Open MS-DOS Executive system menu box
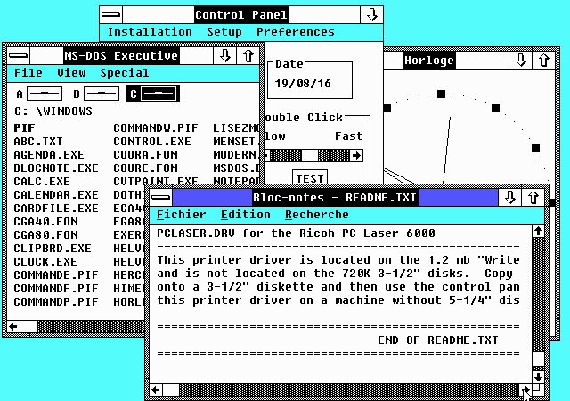570x401 pixels. [x=19, y=55]
